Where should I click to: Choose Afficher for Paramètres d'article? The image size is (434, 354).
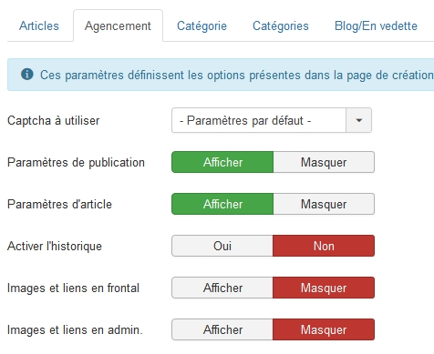point(222,204)
